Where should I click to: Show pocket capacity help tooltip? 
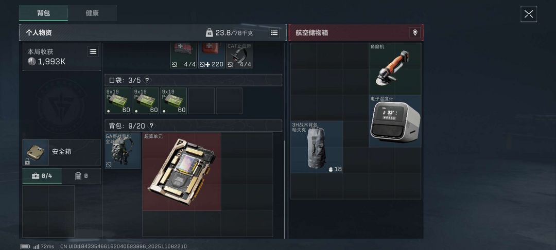(x=147, y=80)
